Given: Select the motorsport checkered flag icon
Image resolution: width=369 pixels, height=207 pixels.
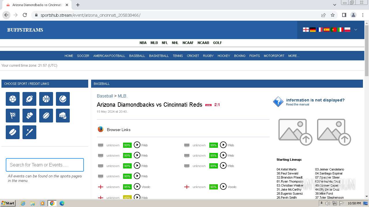Looking at the screenshot, I should (13, 116).
